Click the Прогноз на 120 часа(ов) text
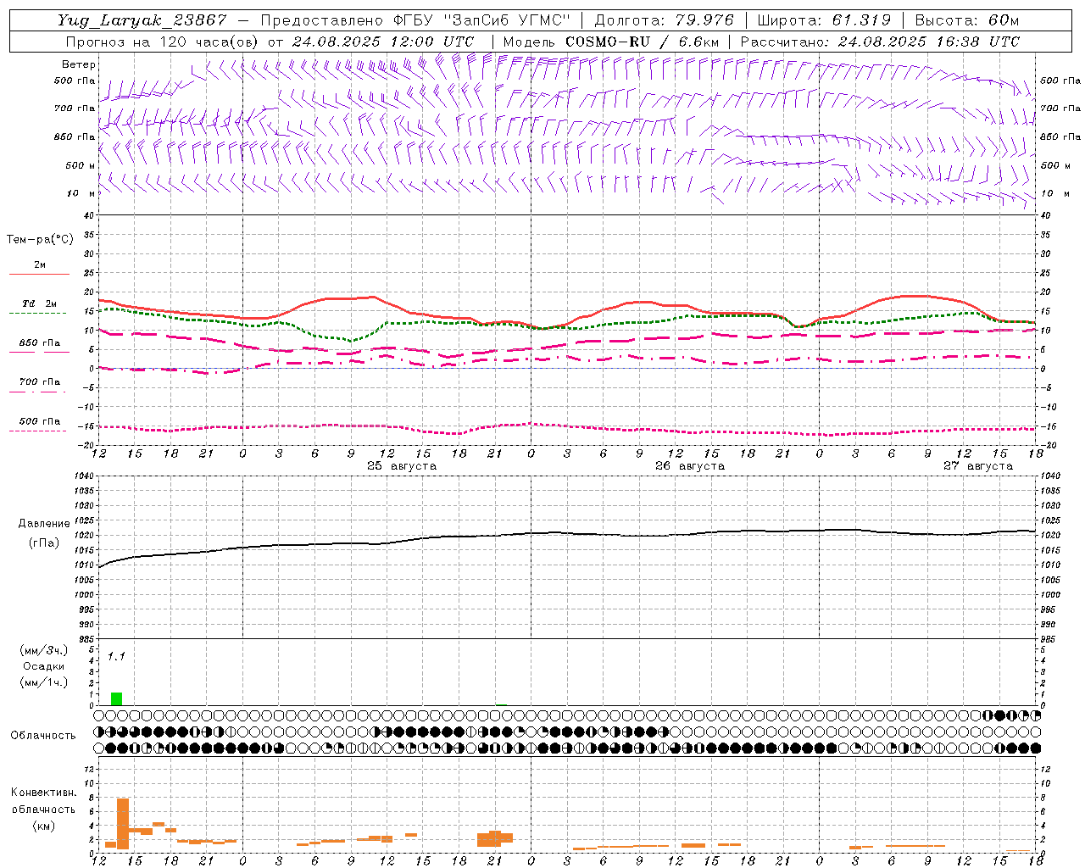The height and width of the screenshot is (868, 1085). point(163,42)
